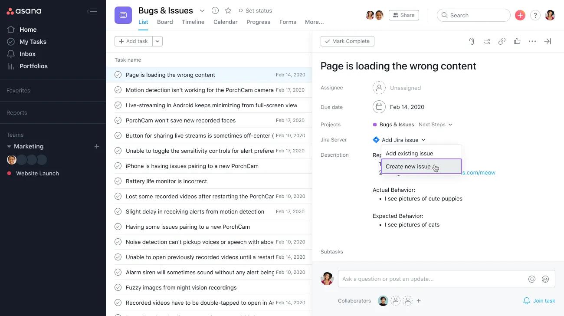
Task: Select 'Create new issue' in Jira menu
Action: pos(408,166)
